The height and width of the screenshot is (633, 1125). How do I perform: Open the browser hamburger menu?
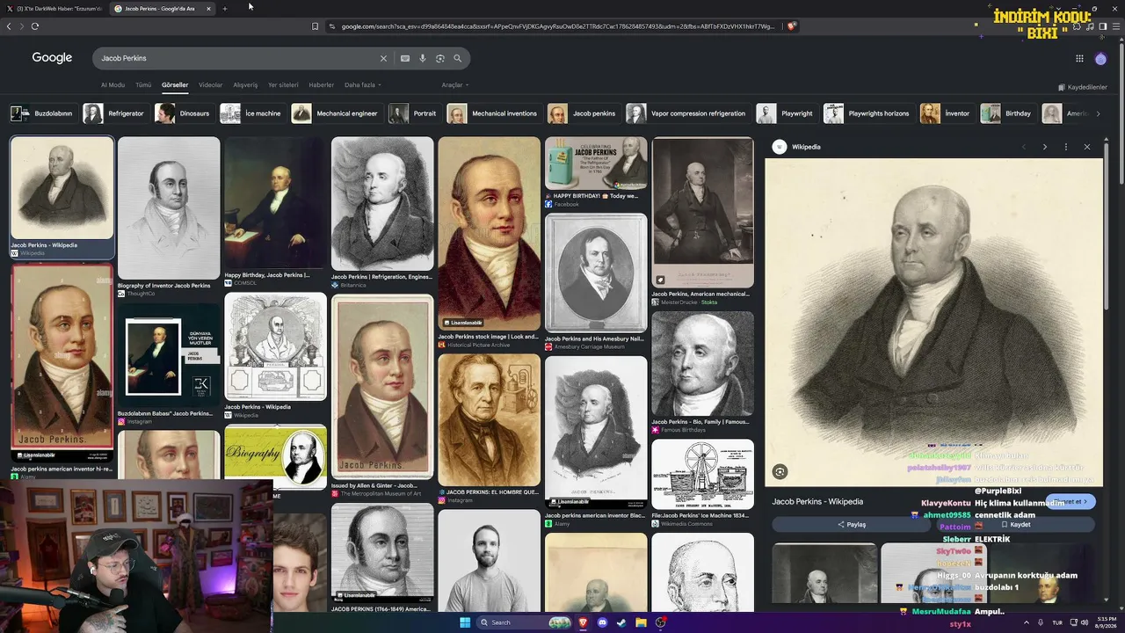pyautogui.click(x=1114, y=26)
